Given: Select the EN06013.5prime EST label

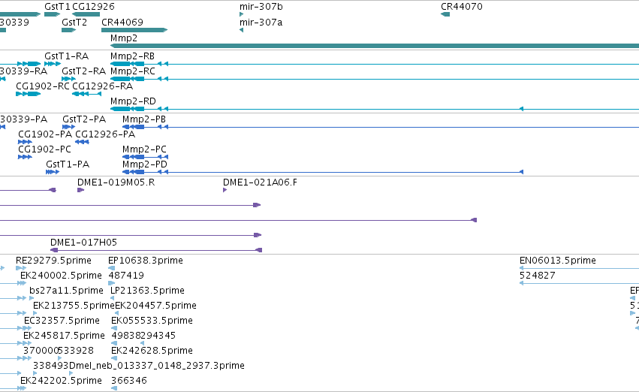Looking at the screenshot, I should (557, 261).
